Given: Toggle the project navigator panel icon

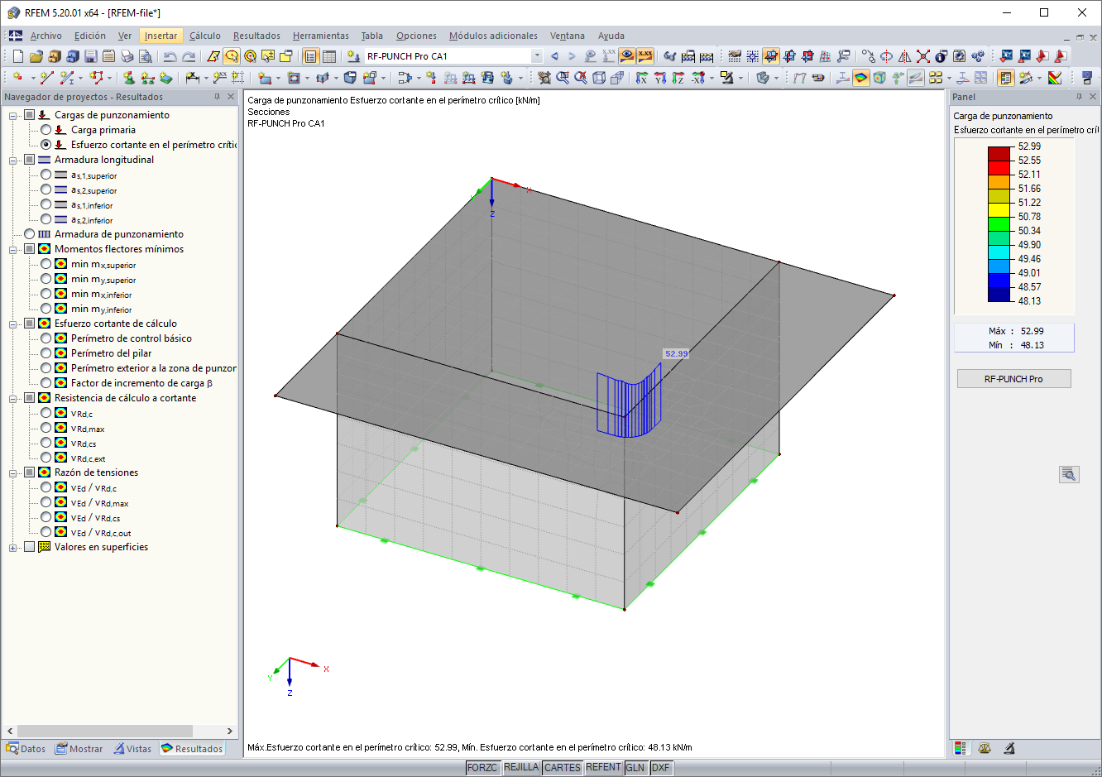Looking at the screenshot, I should click(310, 56).
